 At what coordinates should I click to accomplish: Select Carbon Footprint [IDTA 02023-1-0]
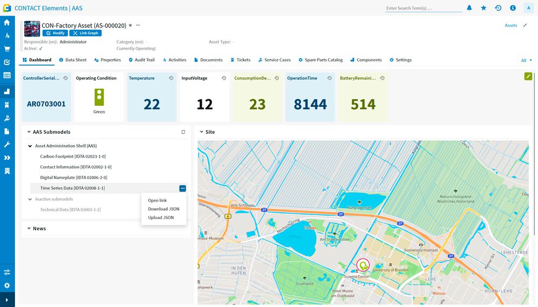click(x=73, y=156)
